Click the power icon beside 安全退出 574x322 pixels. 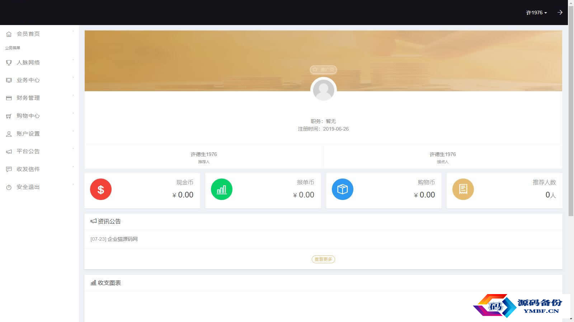9,187
